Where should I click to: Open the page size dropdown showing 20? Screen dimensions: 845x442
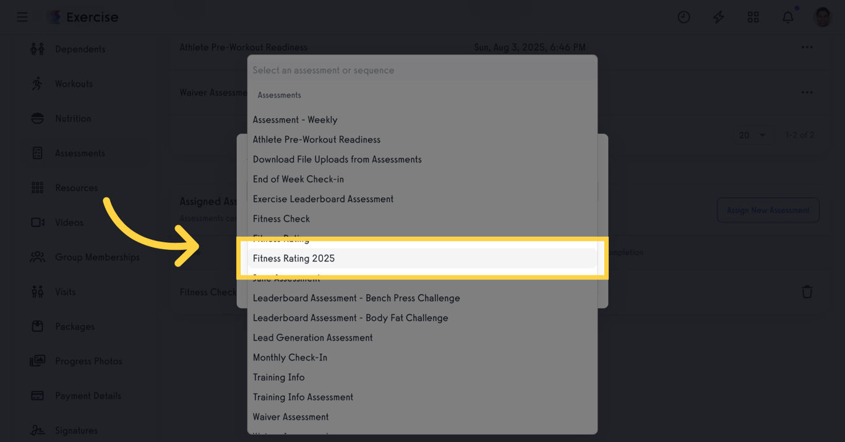click(x=754, y=135)
